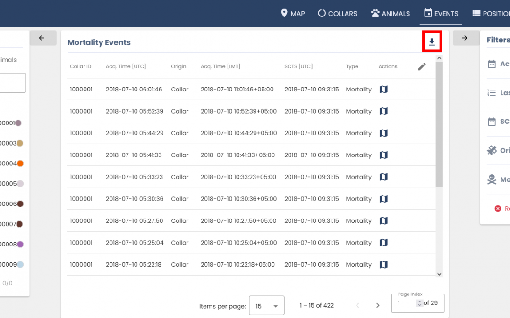510x318 pixels.
Task: Expand the skull mortality filter section
Action: tap(492, 179)
